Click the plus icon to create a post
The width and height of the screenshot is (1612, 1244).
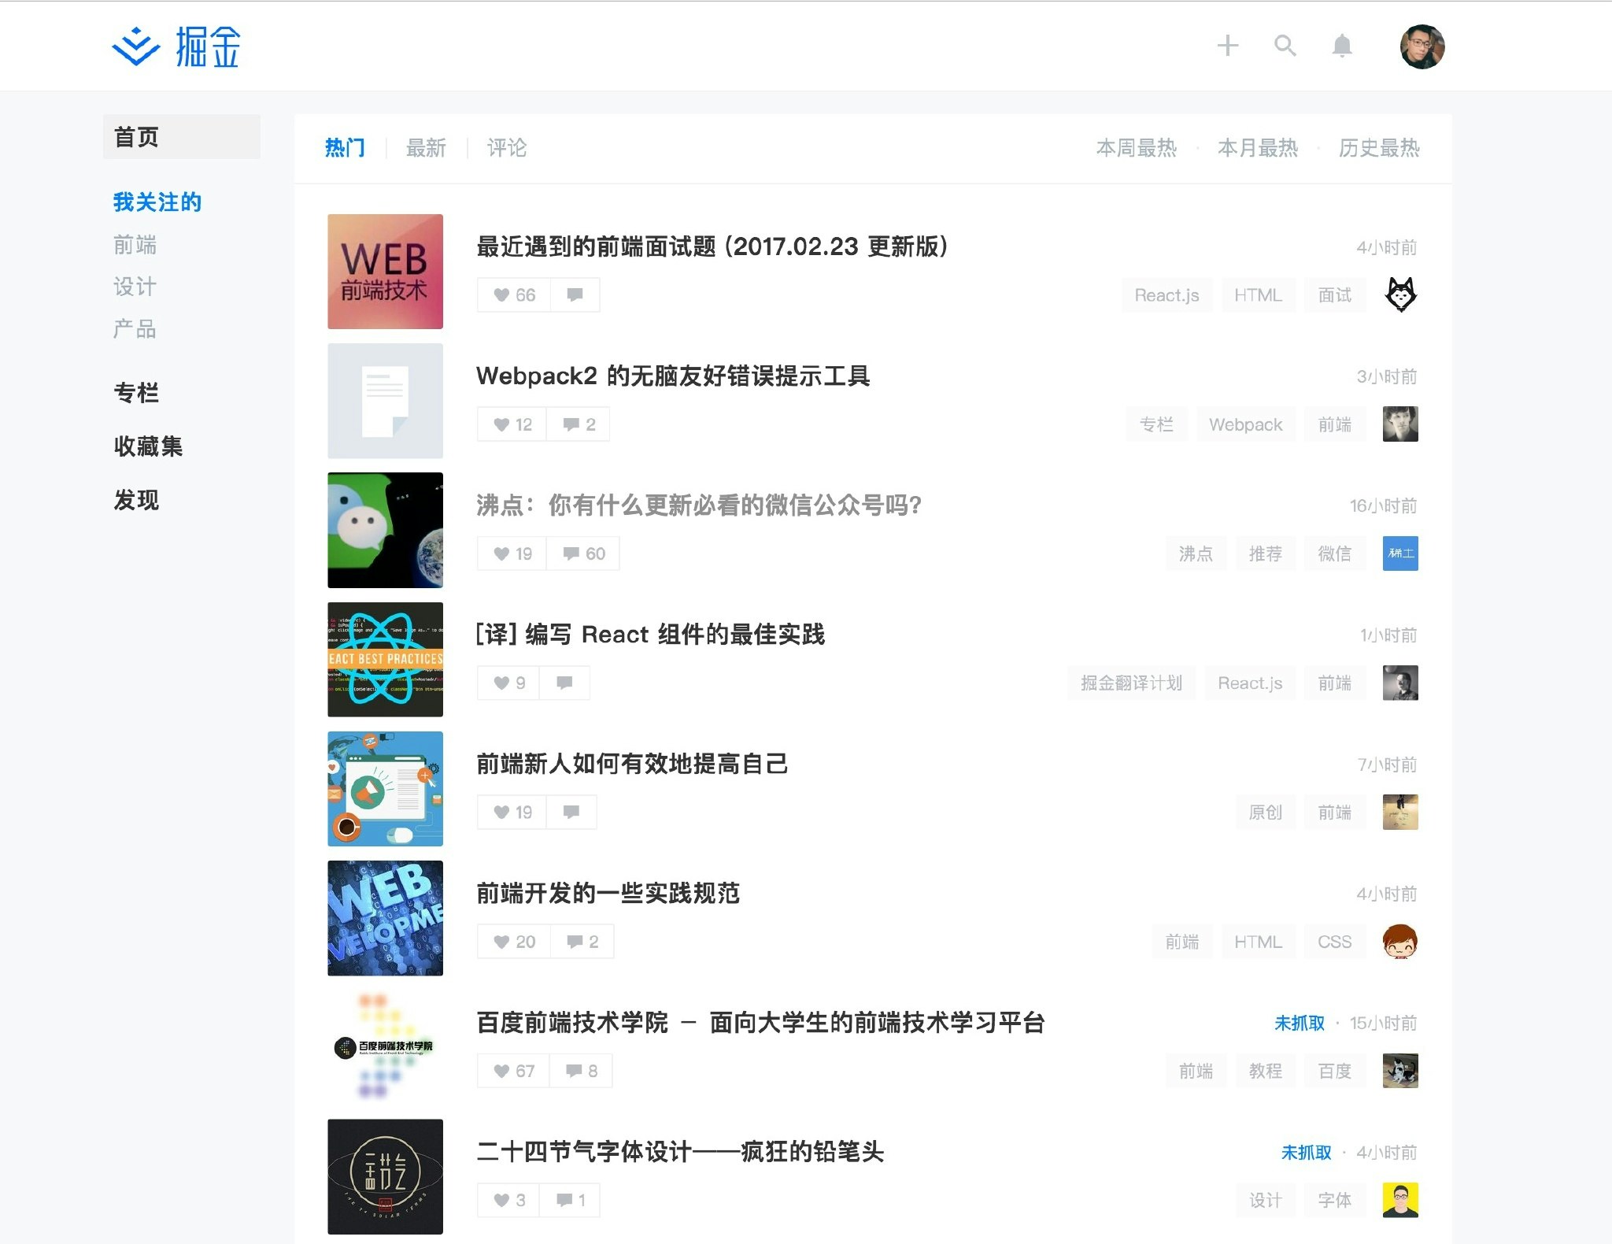1227,46
